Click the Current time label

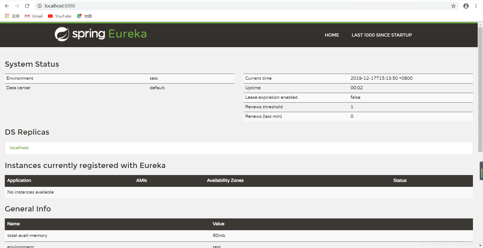[x=258, y=78]
